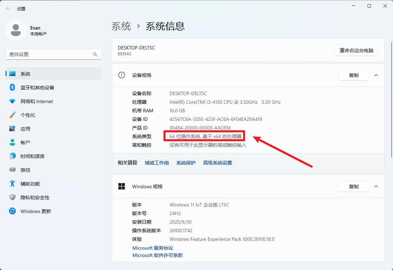Collapse the Windows 规格 section
The image size is (393, 270).
pyautogui.click(x=376, y=187)
